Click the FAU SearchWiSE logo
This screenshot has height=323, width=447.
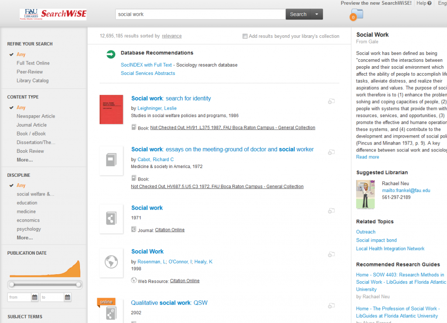click(53, 14)
